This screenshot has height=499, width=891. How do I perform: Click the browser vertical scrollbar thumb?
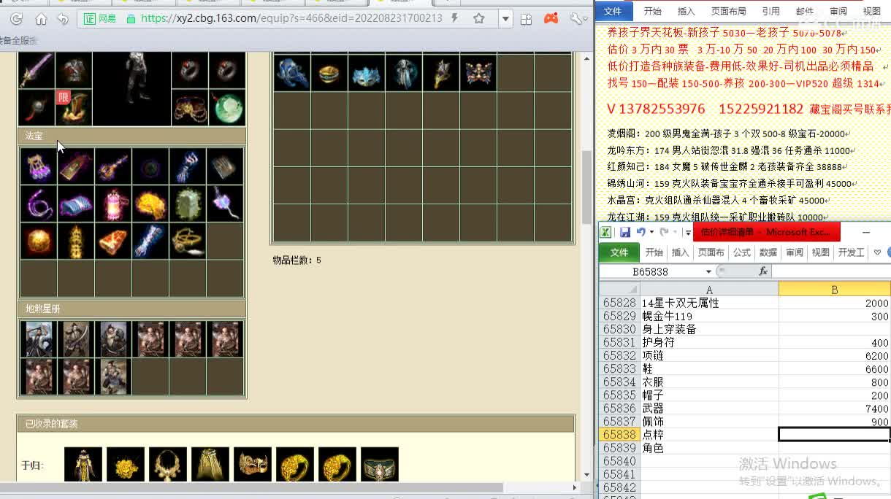586,187
